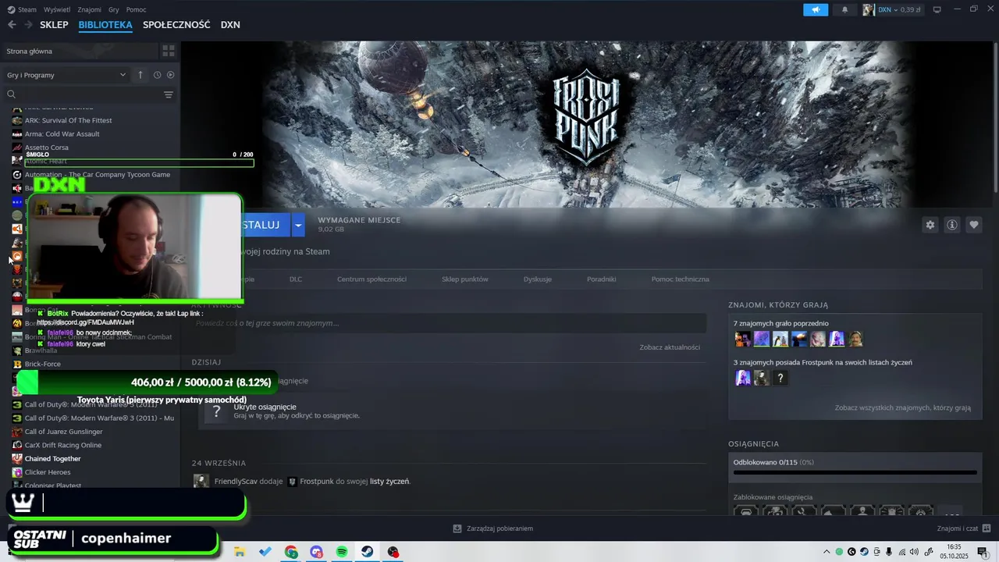The height and width of the screenshot is (562, 999).
Task: Select Arma: Cold War Assault
Action: (x=62, y=133)
